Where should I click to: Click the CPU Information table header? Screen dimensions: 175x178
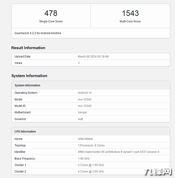(25, 132)
